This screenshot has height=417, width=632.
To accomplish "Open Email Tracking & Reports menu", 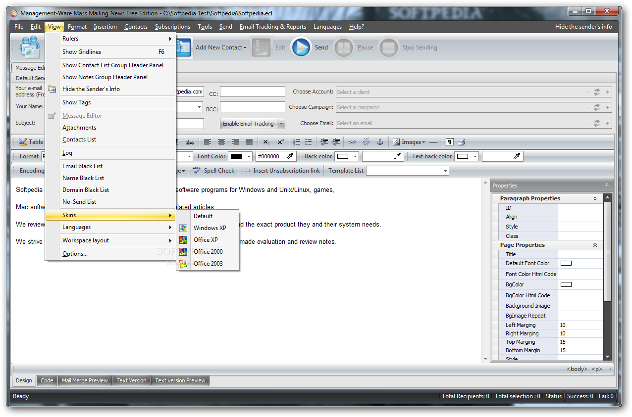I will coord(273,27).
